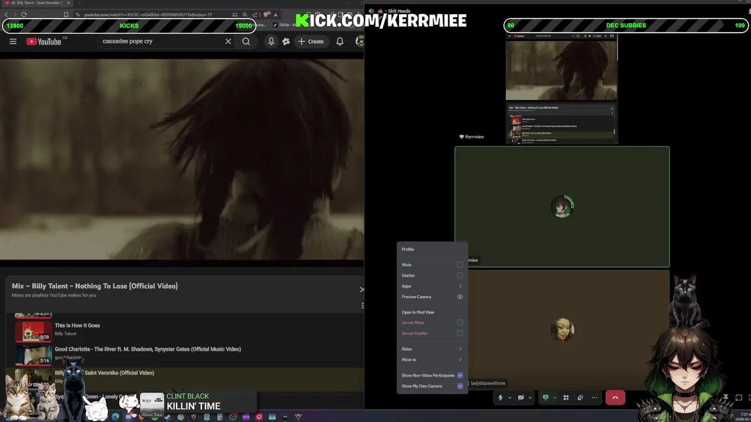Expand the Apps submenu
The image size is (751, 422).
432,286
